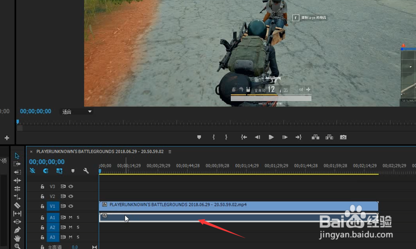This screenshot has height=249, width=416.
Task: Mute track A2
Action: [71, 227]
